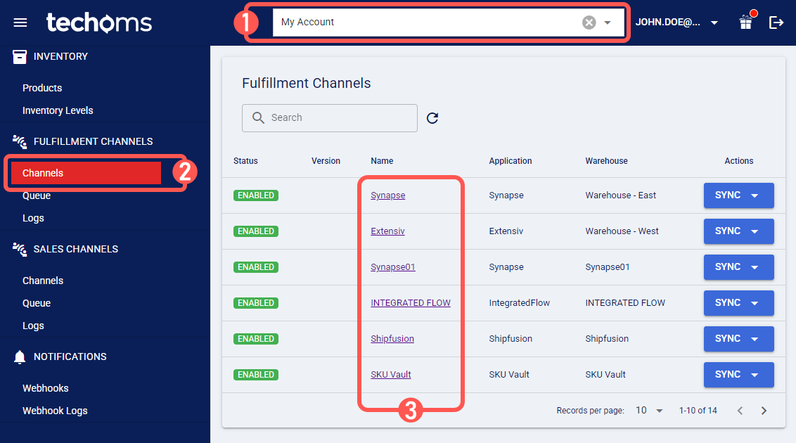Open Queue under Fulfillment Channels
The image size is (796, 443).
pos(37,196)
